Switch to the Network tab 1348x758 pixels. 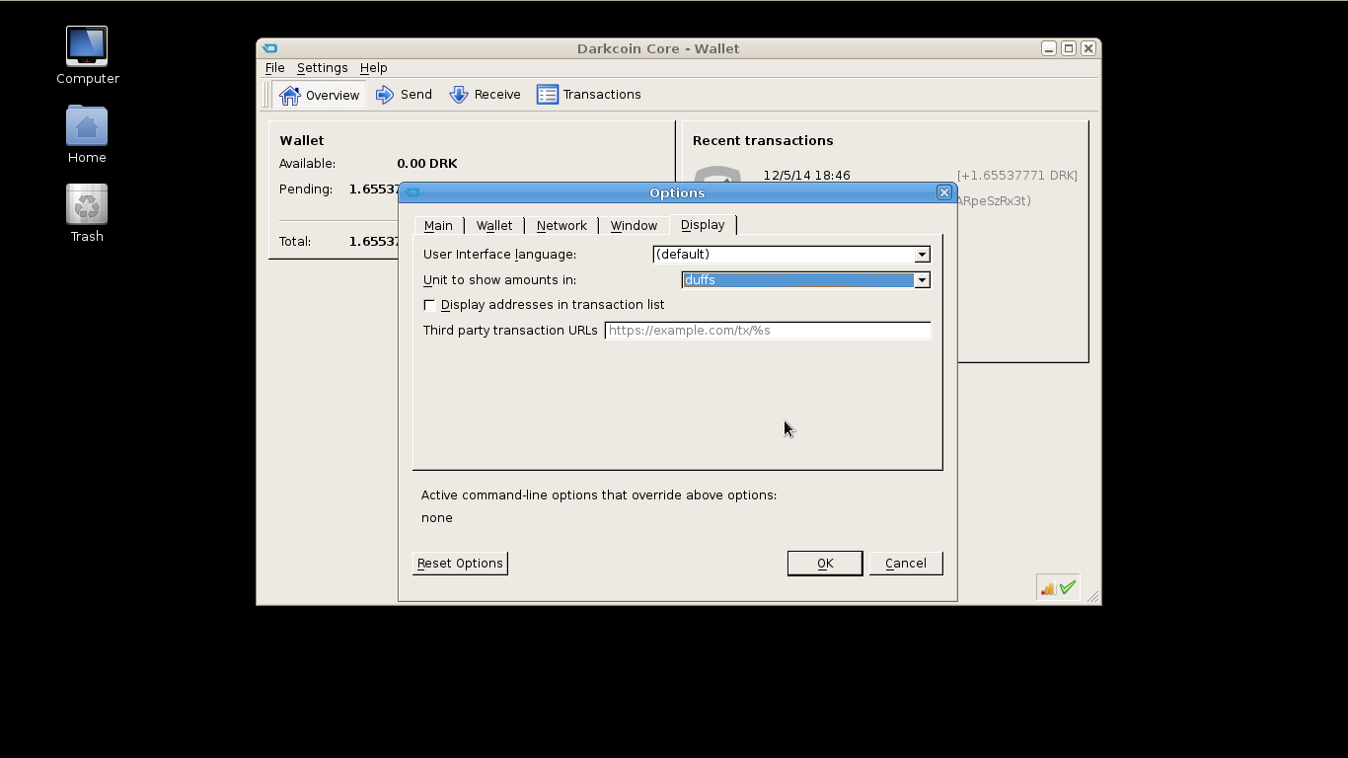pos(562,226)
